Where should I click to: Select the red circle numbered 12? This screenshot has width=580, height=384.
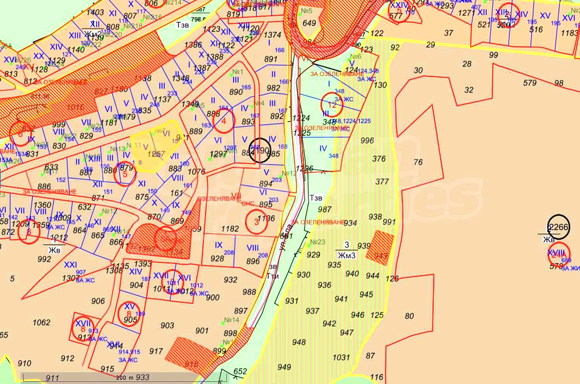333,104
